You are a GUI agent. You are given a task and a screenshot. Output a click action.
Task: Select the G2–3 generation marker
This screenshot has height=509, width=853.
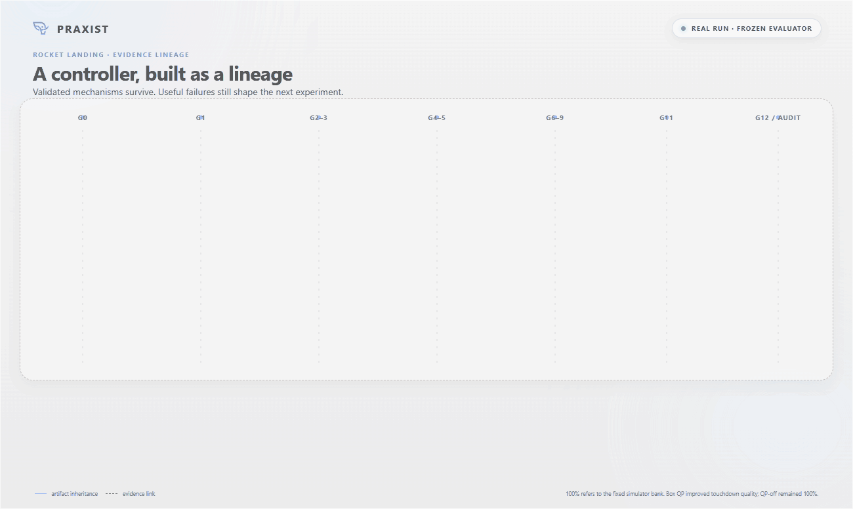tap(319, 118)
